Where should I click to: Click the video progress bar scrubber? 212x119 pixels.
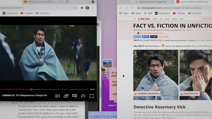pyautogui.click(x=31, y=89)
